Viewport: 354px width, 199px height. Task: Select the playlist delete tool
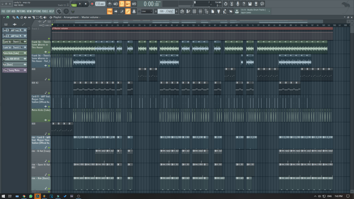click(22, 17)
